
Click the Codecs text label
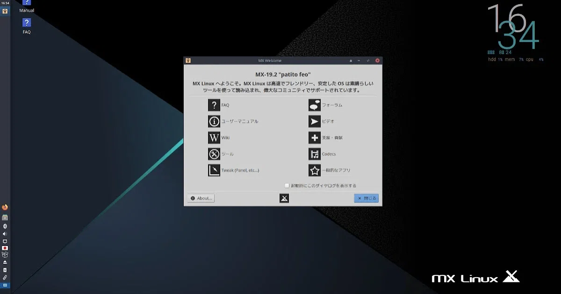click(329, 154)
